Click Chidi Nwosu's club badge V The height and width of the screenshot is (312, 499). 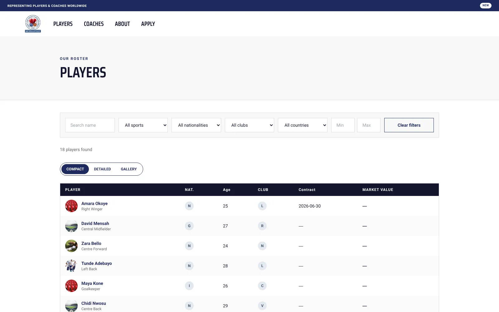click(x=262, y=306)
